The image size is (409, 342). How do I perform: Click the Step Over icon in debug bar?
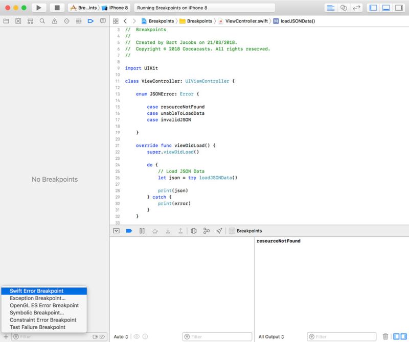[x=155, y=231]
